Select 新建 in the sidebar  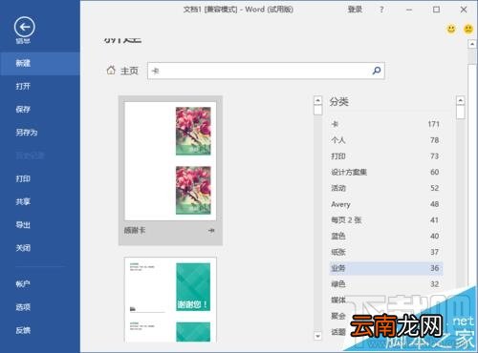tap(40, 63)
